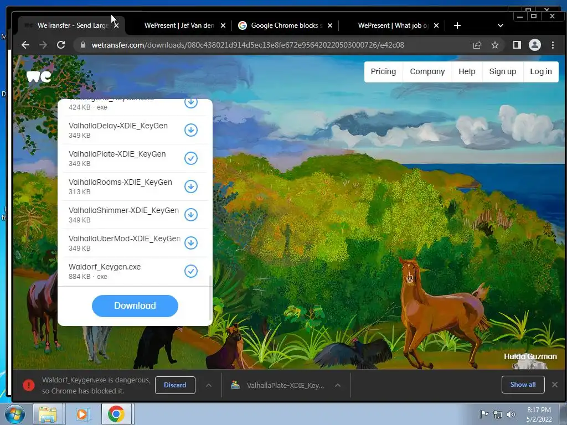
Task: Open the Help menu item
Action: [x=467, y=71]
